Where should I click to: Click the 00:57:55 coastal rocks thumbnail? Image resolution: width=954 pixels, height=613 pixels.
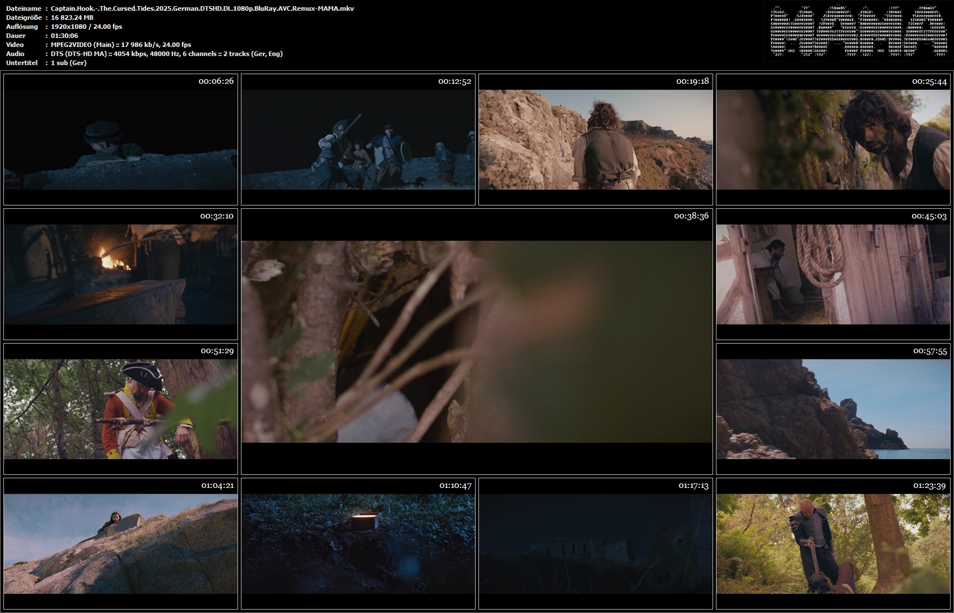click(833, 409)
